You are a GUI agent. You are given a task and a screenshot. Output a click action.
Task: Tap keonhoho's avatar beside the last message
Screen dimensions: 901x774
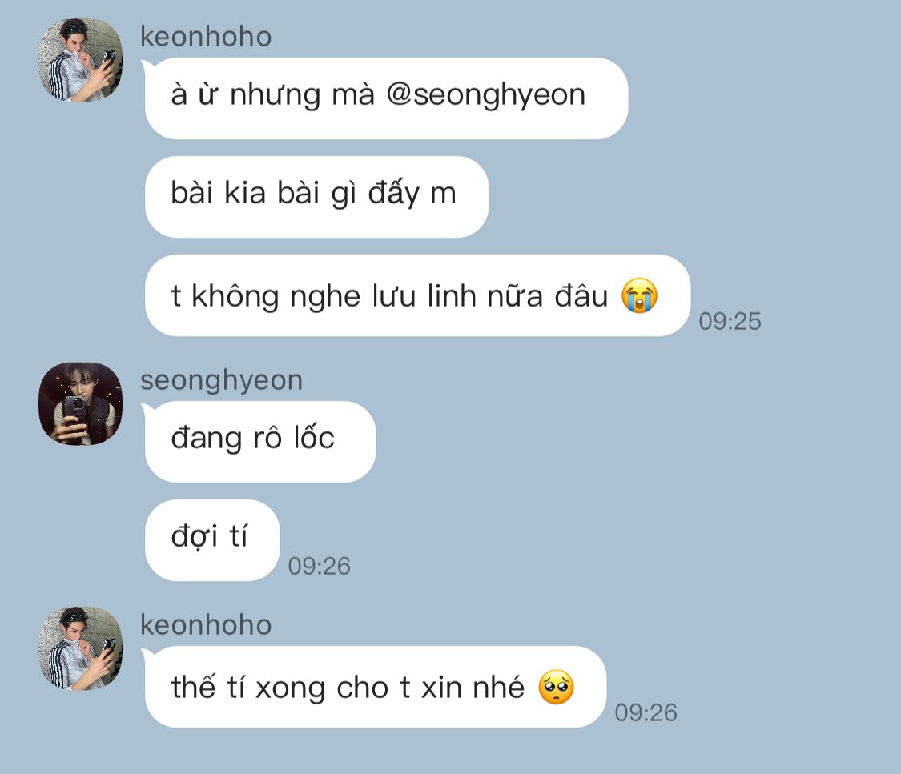click(80, 648)
